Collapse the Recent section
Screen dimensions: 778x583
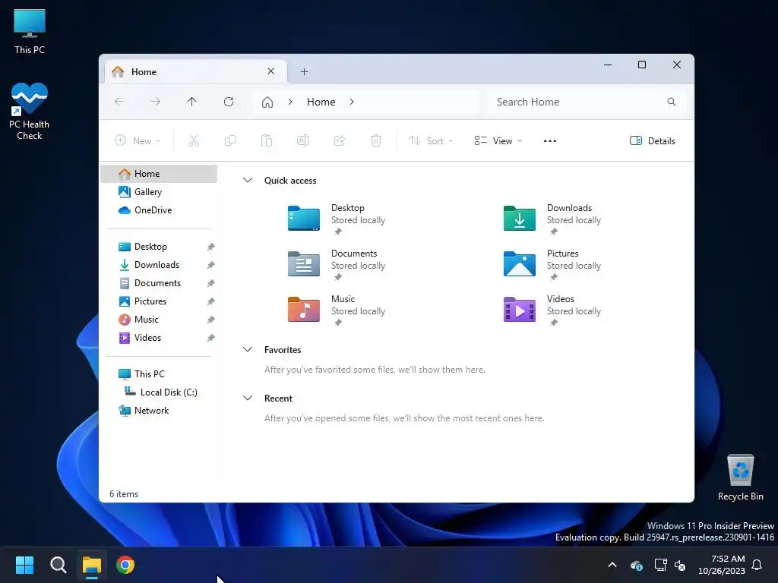(x=248, y=398)
